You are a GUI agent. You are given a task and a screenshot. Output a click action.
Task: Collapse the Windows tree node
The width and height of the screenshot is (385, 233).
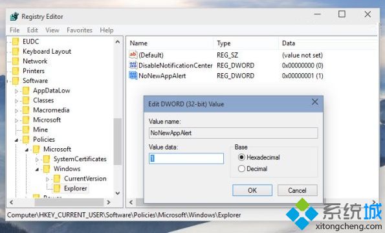(x=37, y=170)
